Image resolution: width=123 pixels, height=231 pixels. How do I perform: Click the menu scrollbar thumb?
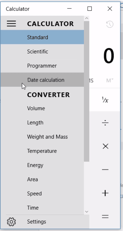(x=87, y=91)
